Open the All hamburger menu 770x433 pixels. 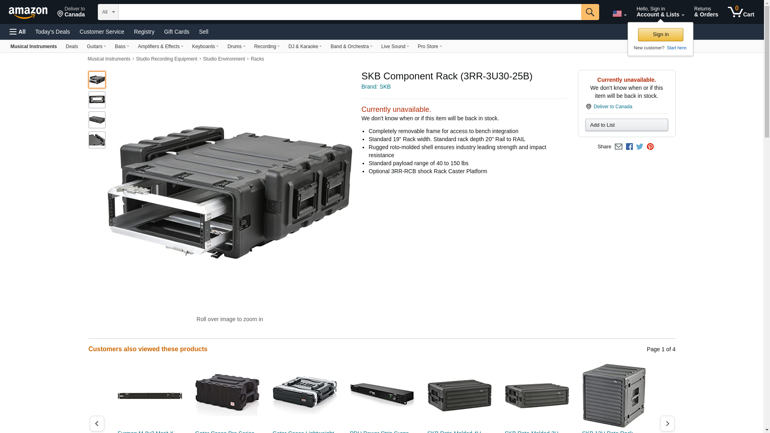pyautogui.click(x=18, y=32)
